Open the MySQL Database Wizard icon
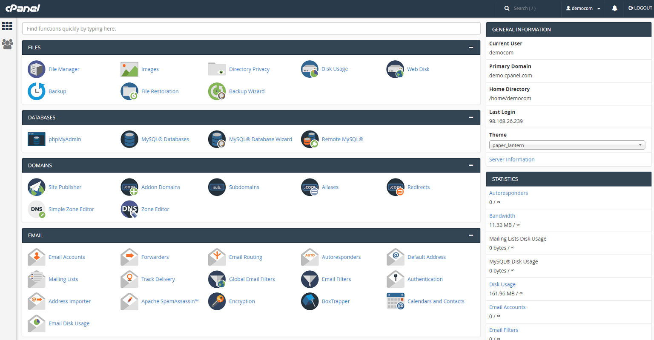Image resolution: width=654 pixels, height=340 pixels. [217, 139]
